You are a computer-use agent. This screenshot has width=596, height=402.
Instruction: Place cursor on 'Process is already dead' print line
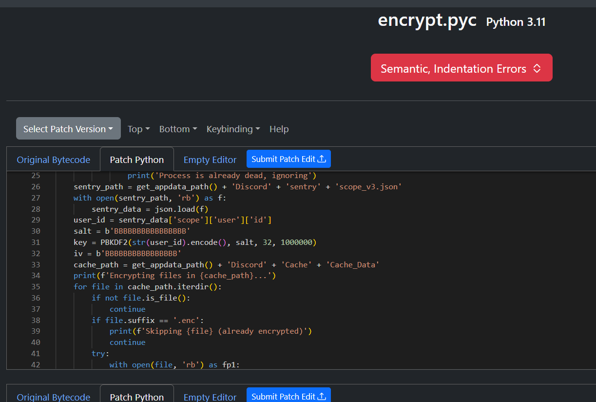click(222, 175)
